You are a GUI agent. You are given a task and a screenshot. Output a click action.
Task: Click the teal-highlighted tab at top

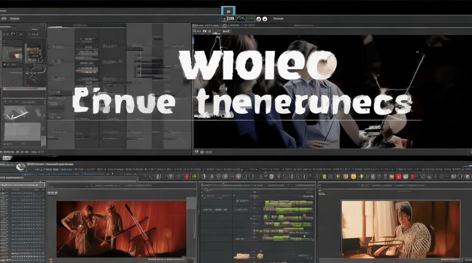point(228,11)
